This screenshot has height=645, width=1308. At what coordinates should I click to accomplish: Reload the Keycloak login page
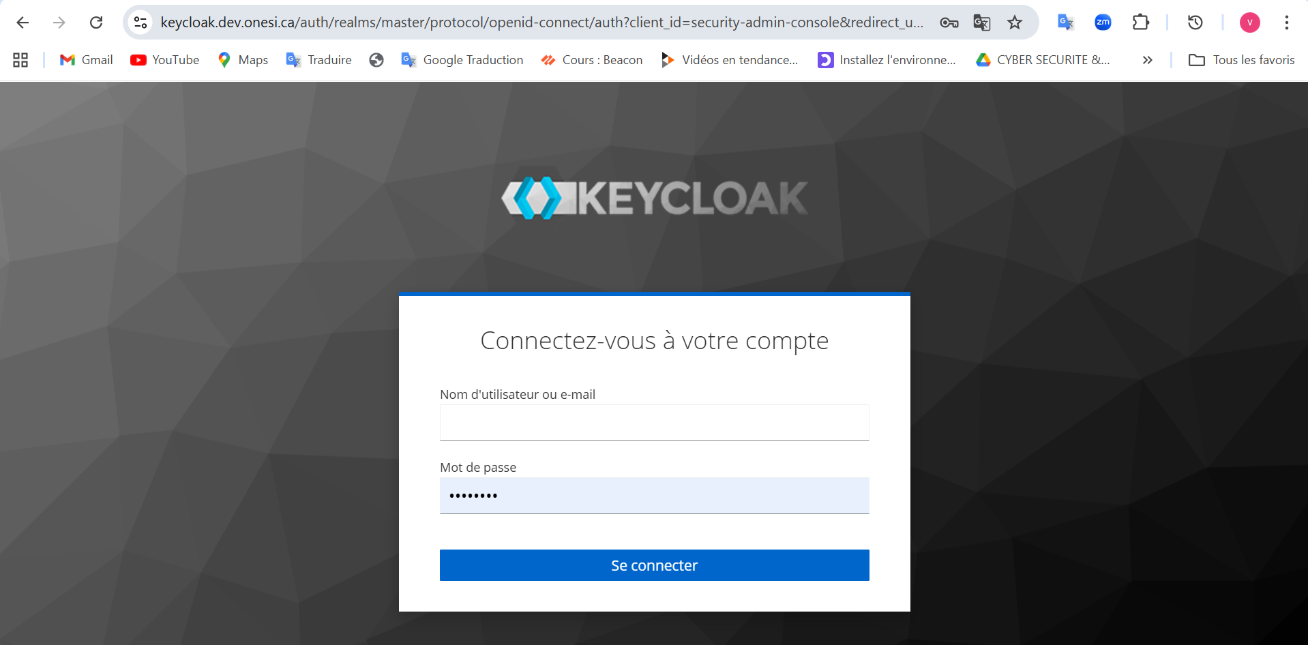click(x=96, y=22)
